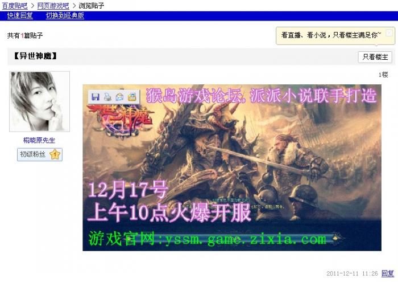This screenshot has height=282, width=398.
Task: Click the post timestamp 2011-12-11 11:26
Action: (x=352, y=273)
